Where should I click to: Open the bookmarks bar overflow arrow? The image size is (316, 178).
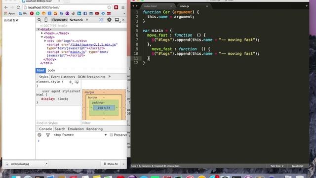pos(124,13)
